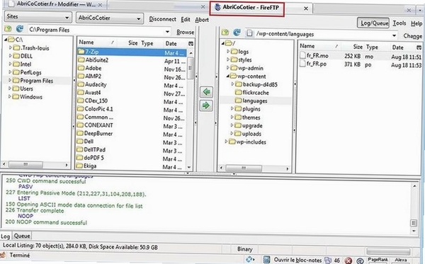Image resolution: width=425 pixels, height=264 pixels.
Task: Click the left arrow download transfer button
Action: tap(206, 92)
